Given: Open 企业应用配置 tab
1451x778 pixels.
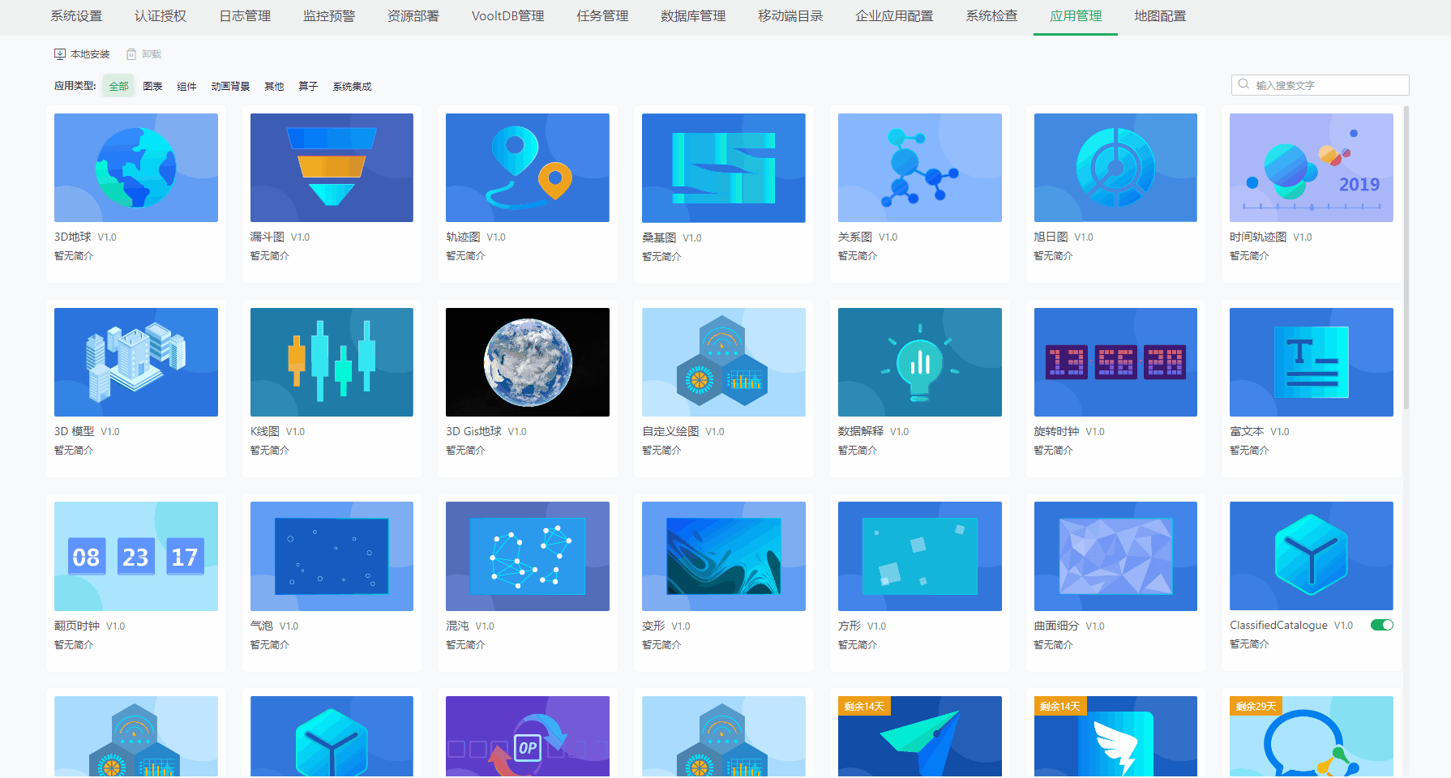Looking at the screenshot, I should (x=894, y=16).
